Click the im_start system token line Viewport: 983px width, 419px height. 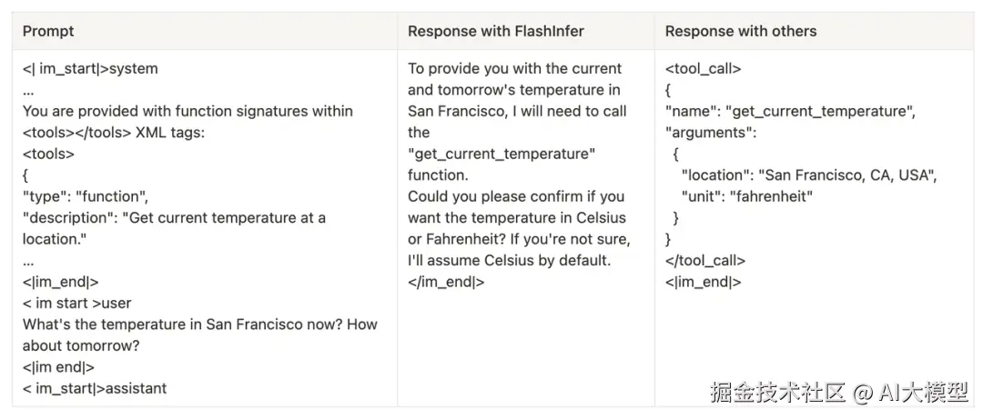coord(90,69)
